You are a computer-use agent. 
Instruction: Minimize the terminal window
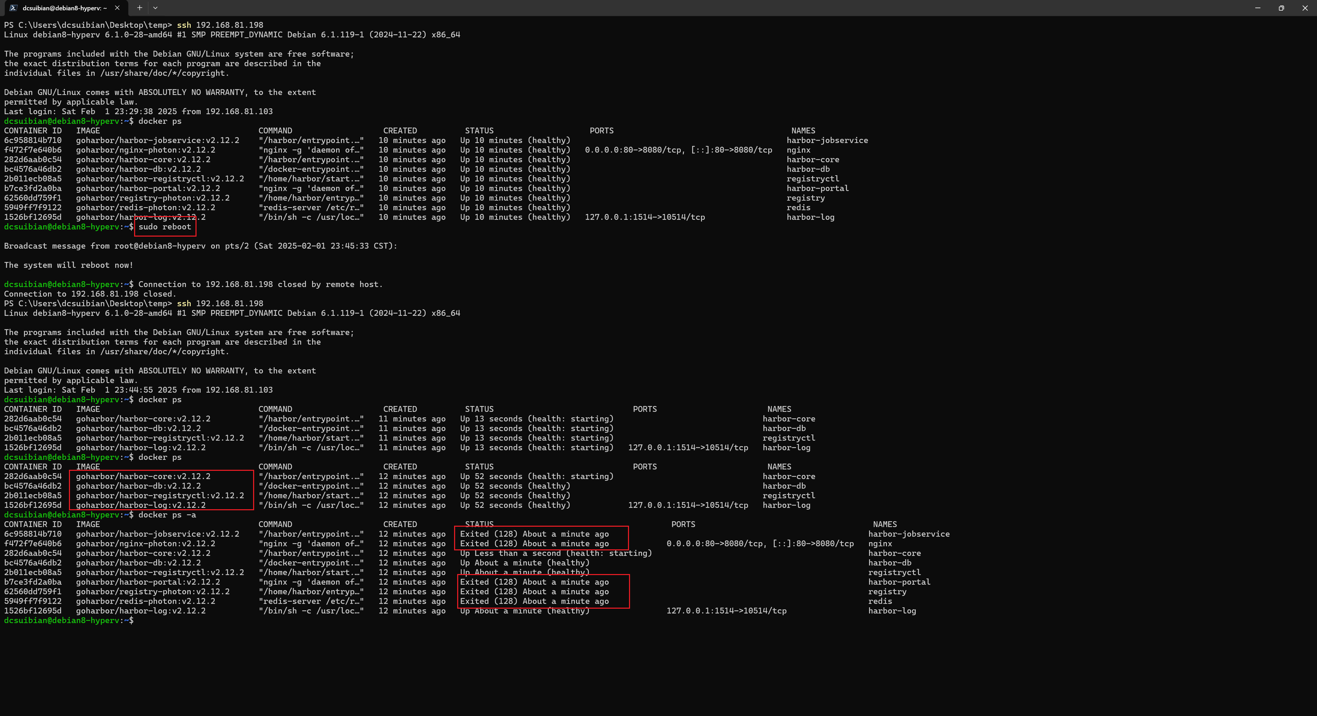click(x=1257, y=8)
